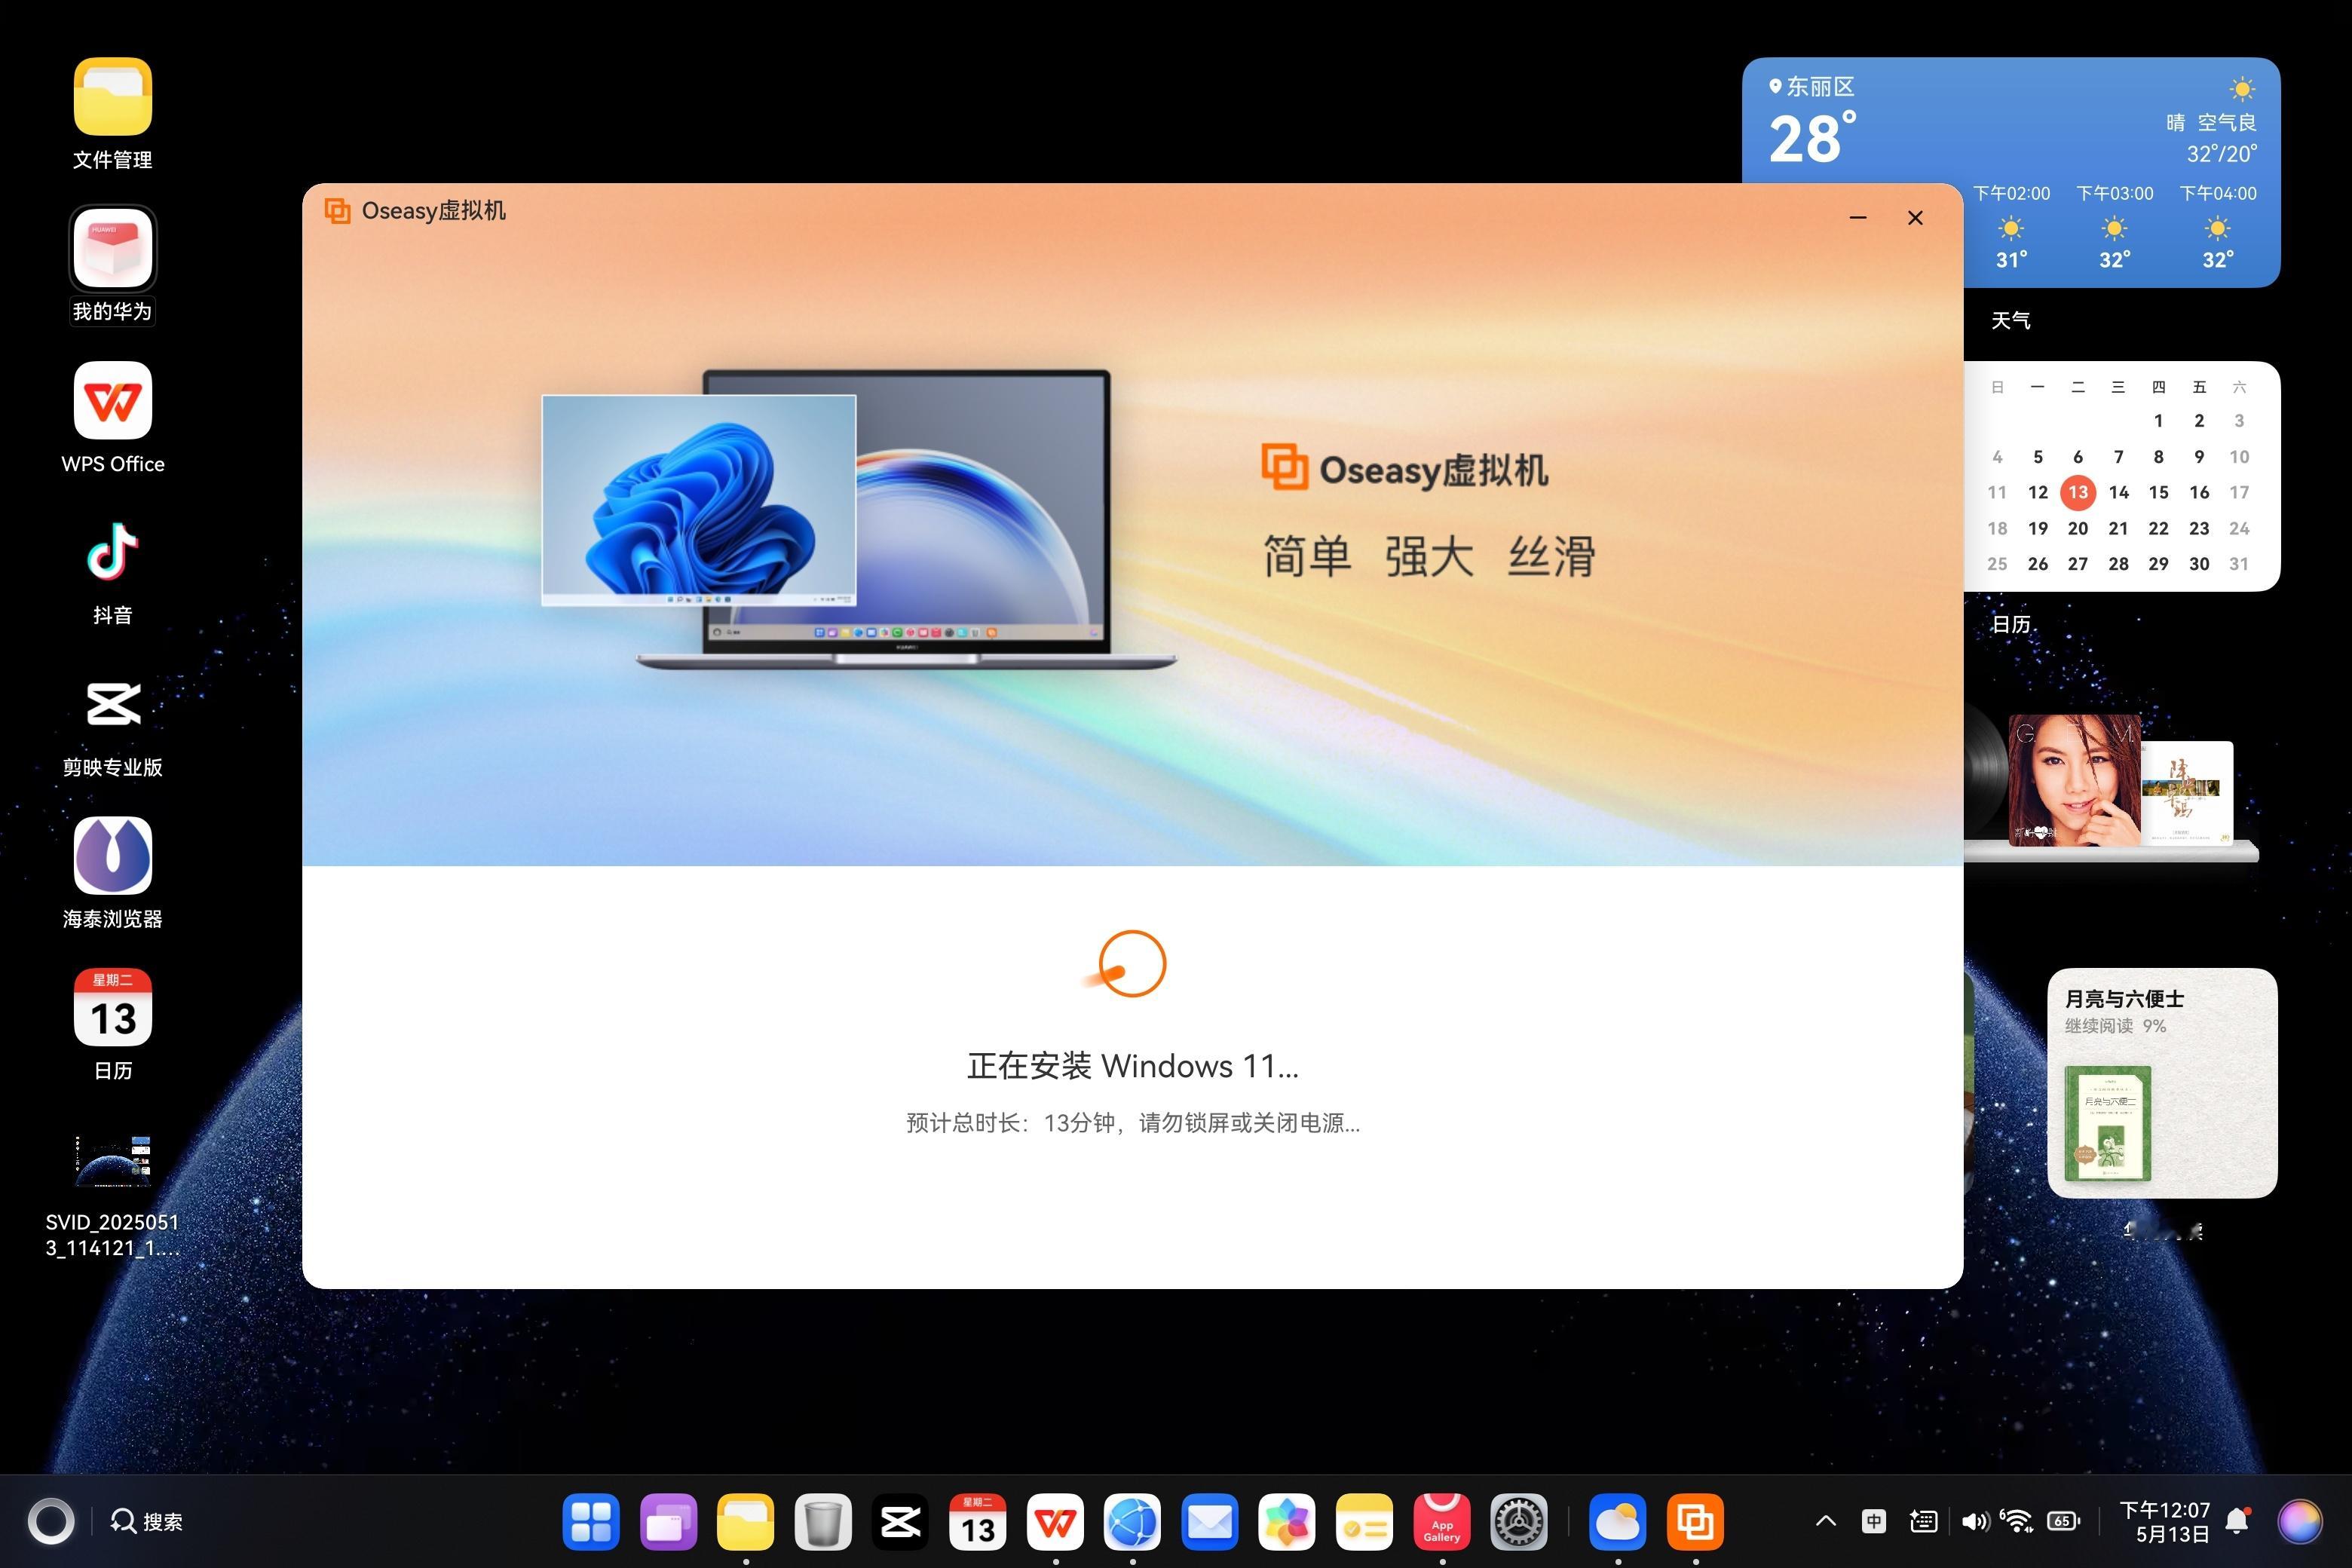
Task: Open Oseasy orange icon in the dock
Action: (x=1695, y=1522)
